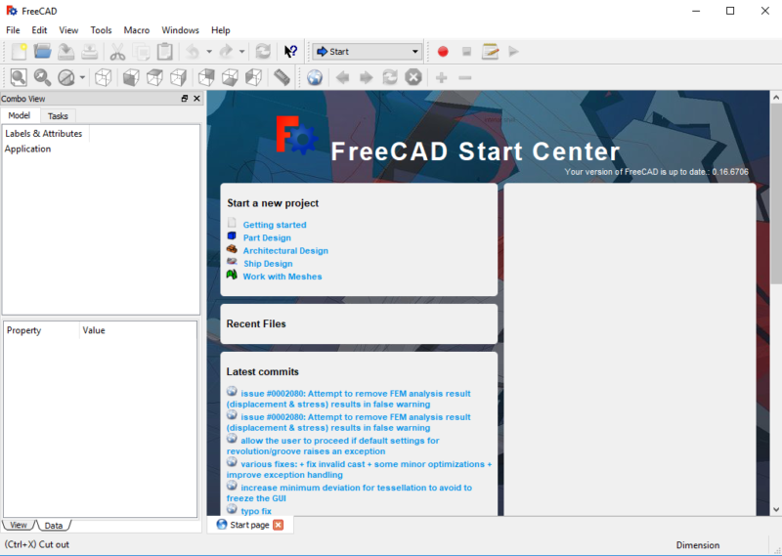Click the Zoom in plus icon
Screen dimensions: 782x556
[442, 77]
